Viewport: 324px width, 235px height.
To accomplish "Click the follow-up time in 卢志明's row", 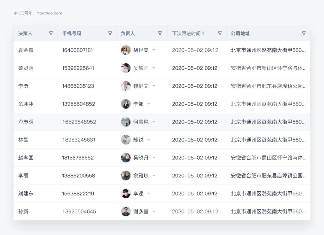I will pyautogui.click(x=195, y=122).
